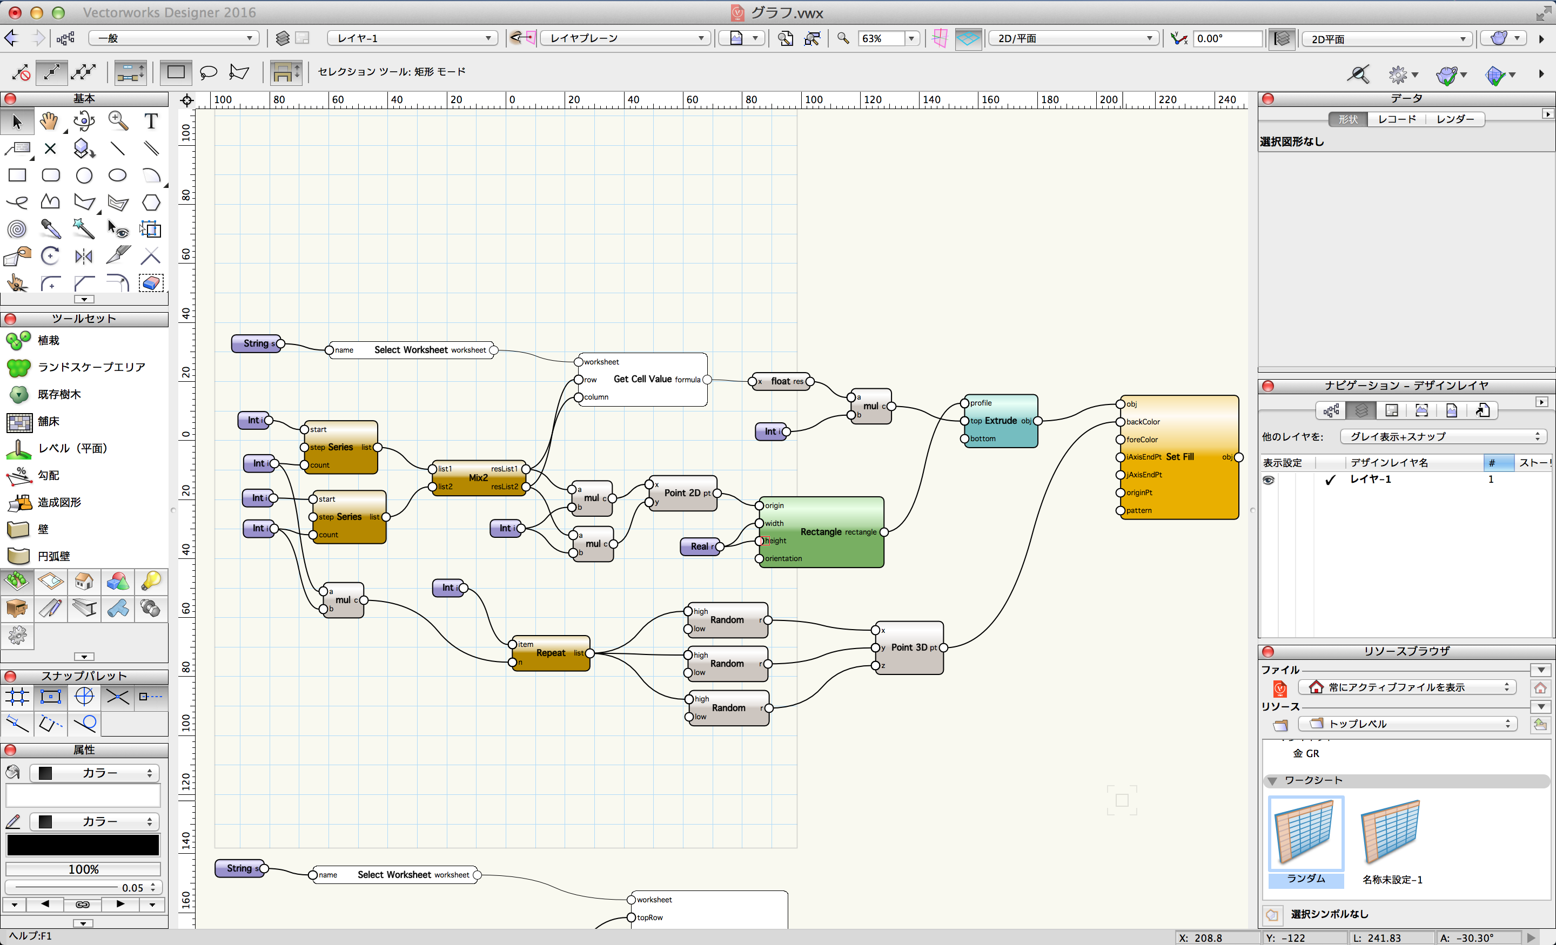
Task: Open グレイ表示+スナップ layer options dropdown
Action: 1443,437
